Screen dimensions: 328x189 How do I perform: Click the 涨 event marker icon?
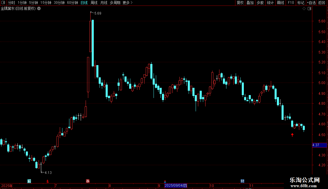[88, 181]
